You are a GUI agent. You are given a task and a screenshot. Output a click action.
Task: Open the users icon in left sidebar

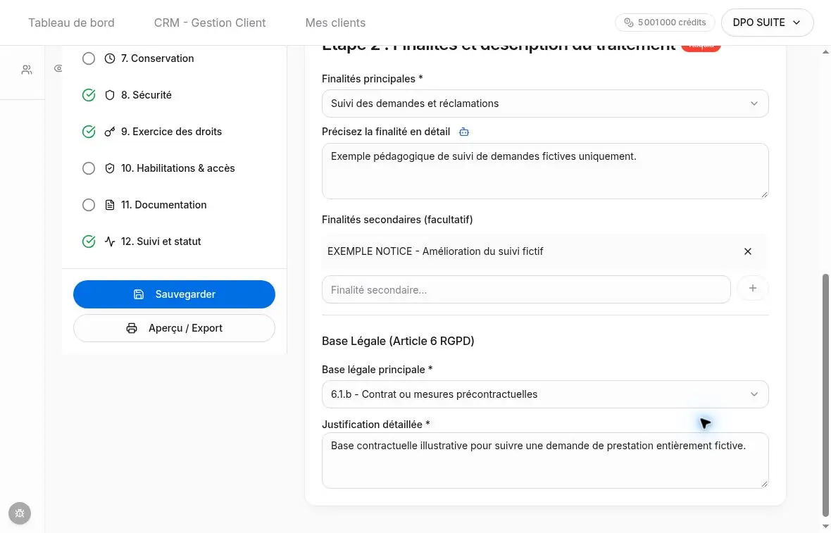[27, 70]
